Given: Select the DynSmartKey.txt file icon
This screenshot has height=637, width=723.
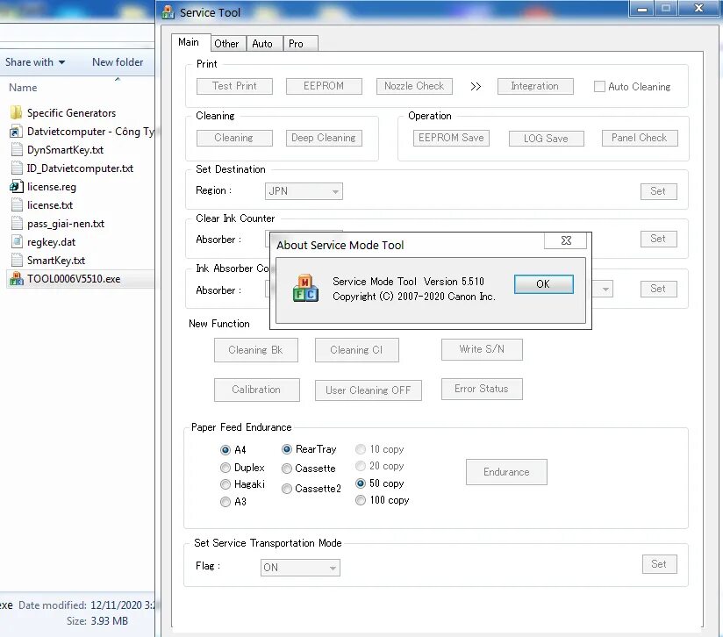Looking at the screenshot, I should (16, 150).
